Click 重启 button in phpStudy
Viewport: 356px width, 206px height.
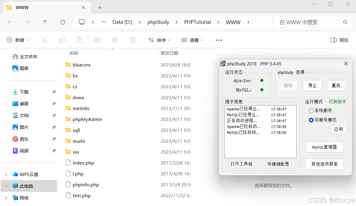click(336, 86)
